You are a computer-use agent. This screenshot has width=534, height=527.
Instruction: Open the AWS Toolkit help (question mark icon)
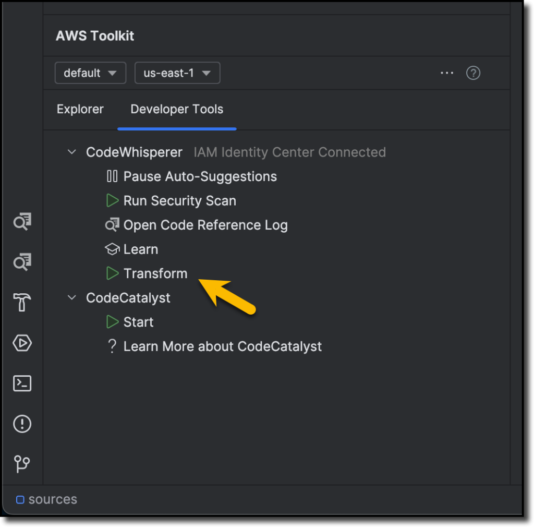[x=473, y=73]
